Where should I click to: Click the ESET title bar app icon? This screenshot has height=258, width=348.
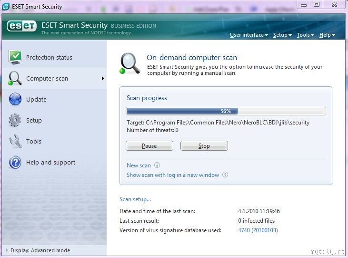coord(6,7)
